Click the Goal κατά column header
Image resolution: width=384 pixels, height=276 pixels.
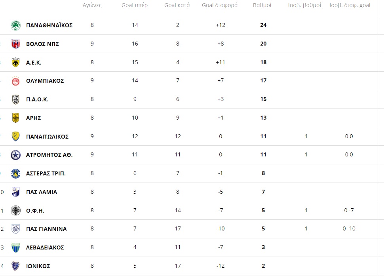[x=177, y=5]
